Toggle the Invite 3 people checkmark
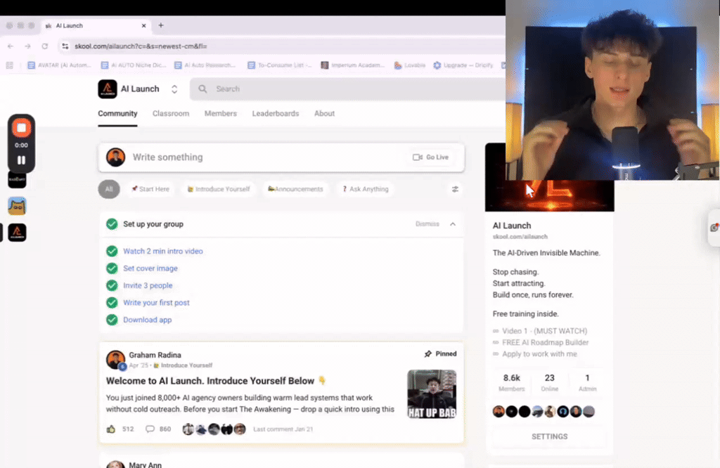This screenshot has width=720, height=468. [111, 285]
